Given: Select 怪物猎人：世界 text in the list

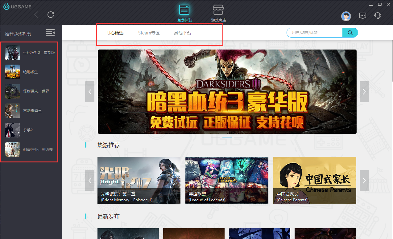Looking at the screenshot, I should pos(36,91).
